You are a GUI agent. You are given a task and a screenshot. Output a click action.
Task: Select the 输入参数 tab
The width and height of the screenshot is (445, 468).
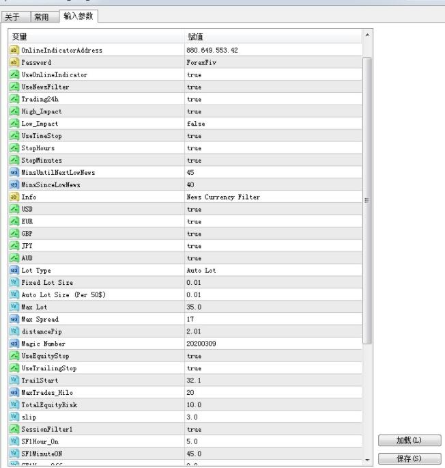78,16
